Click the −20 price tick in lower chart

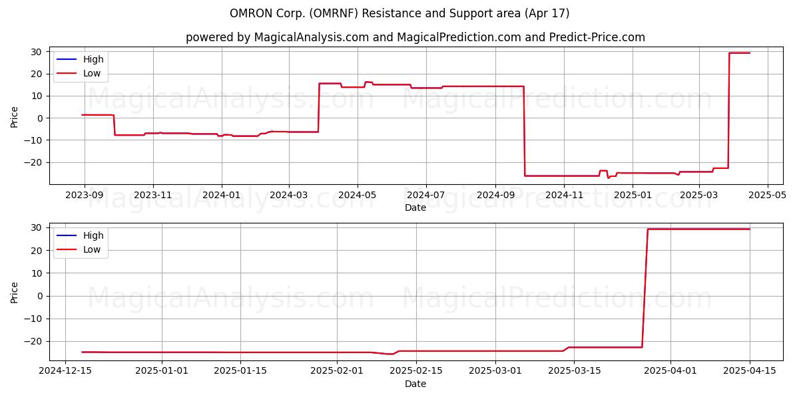34,341
